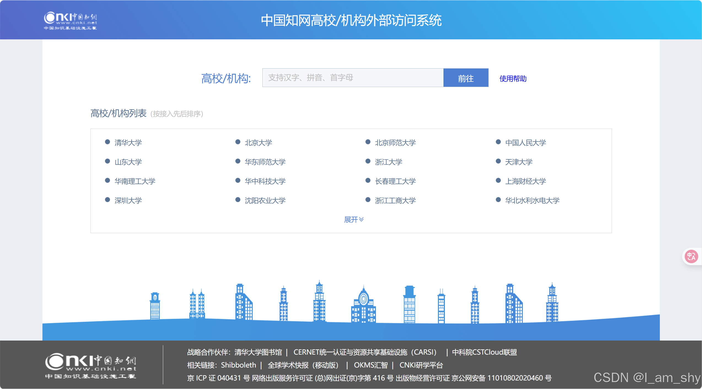Expand the institution list with 展开
Image resolution: width=702 pixels, height=389 pixels.
351,219
